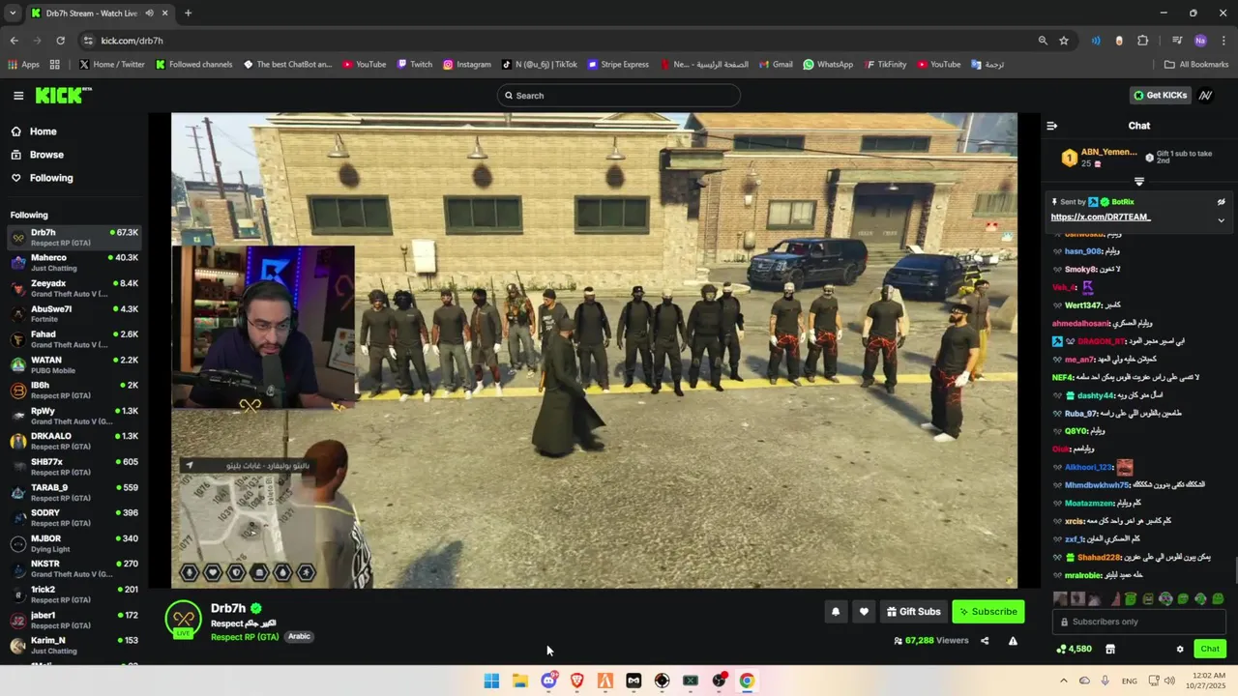
Task: Open browser extensions puzzle icon
Action: [x=1142, y=41]
